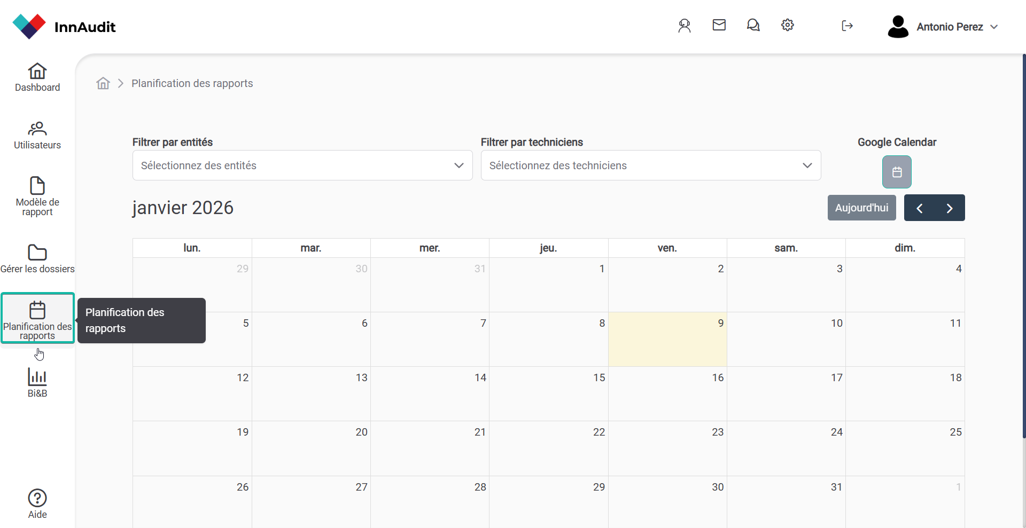Viewport: 1026px width, 528px height.
Task: Select Planification des rapports in sidebar
Action: [37, 318]
